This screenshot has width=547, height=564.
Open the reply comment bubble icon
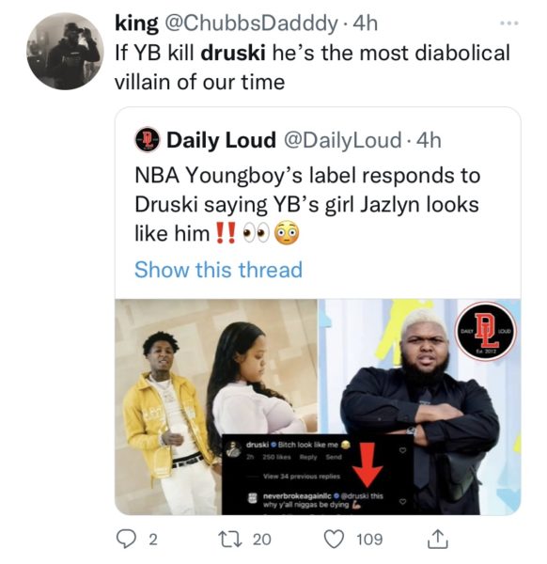[126, 539]
